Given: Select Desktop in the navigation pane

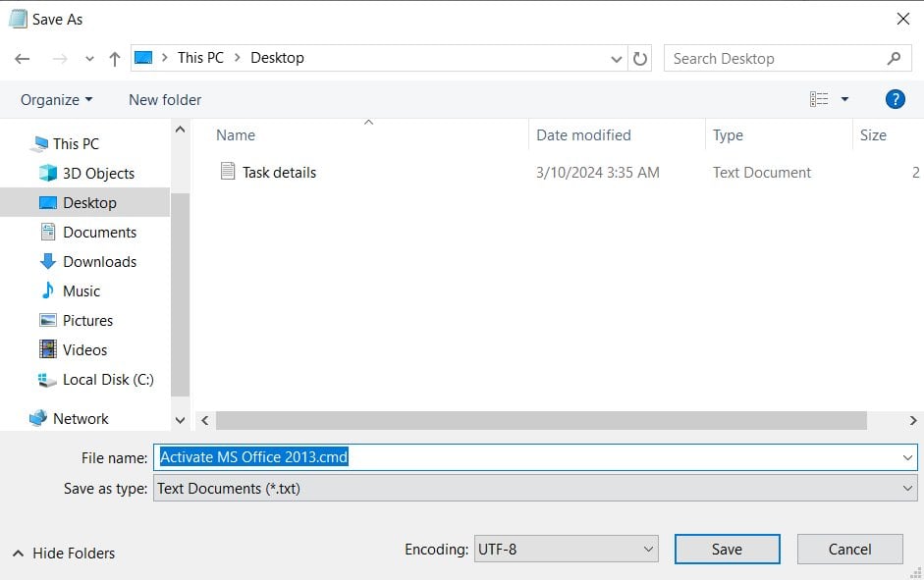Looking at the screenshot, I should click(84, 202).
